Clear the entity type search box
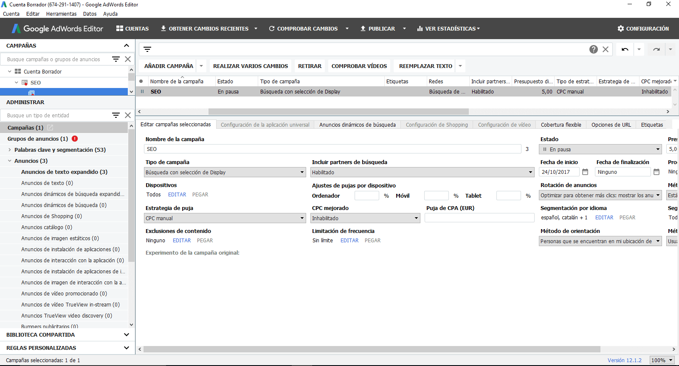 pyautogui.click(x=128, y=115)
